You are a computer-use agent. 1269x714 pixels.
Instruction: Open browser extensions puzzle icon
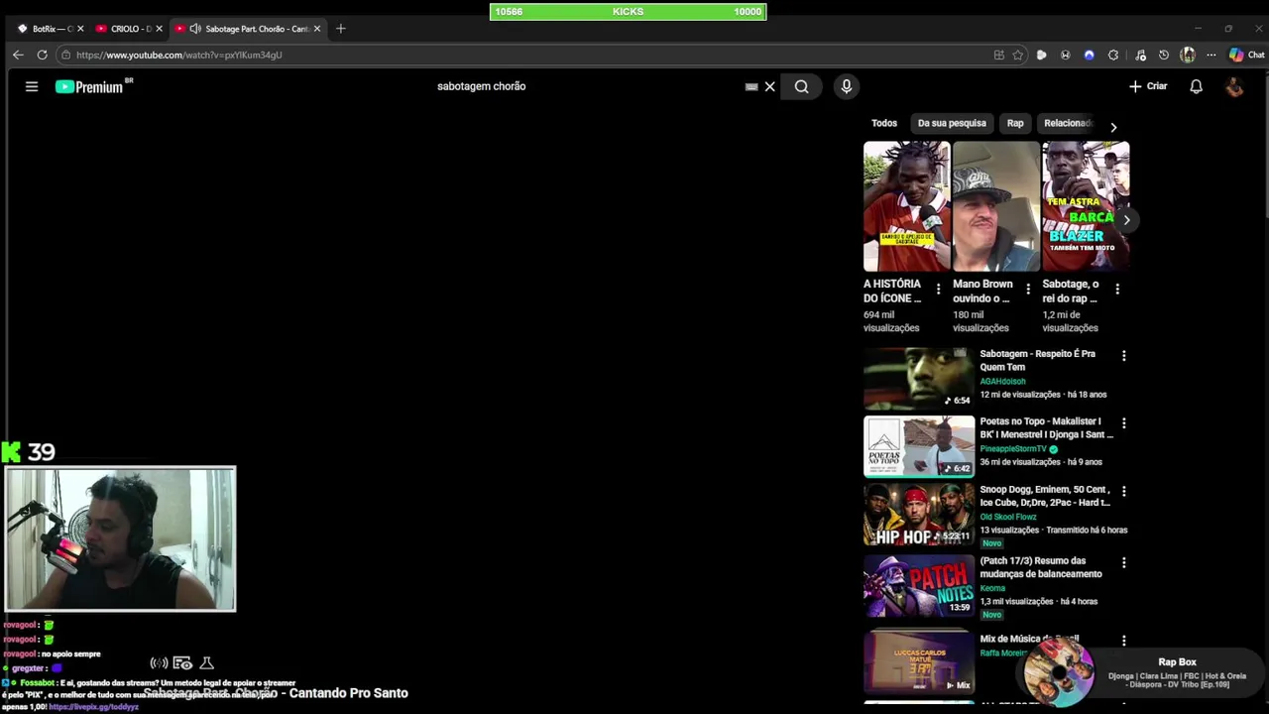click(x=1113, y=55)
